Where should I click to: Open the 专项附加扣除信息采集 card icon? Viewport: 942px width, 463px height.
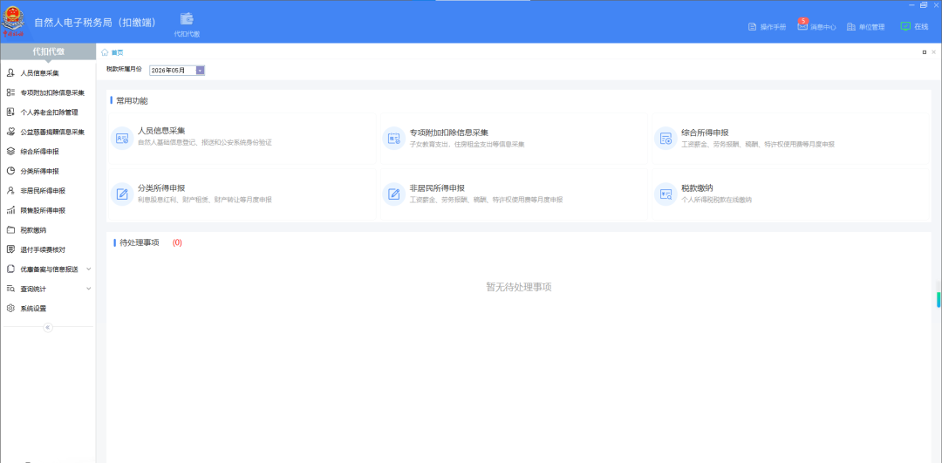coord(394,139)
